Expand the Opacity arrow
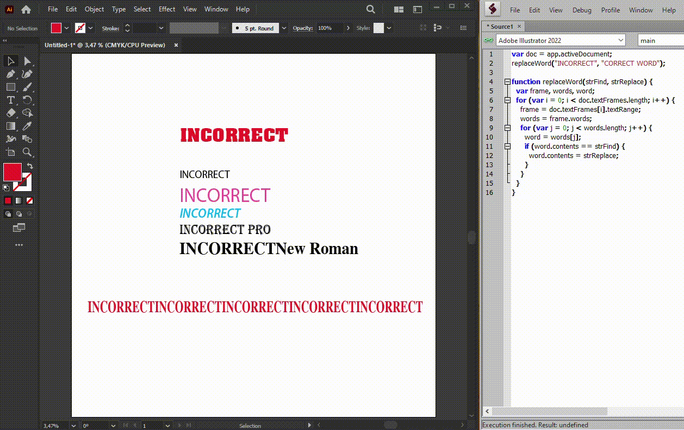Screen dimensions: 684x430 (x=348, y=28)
